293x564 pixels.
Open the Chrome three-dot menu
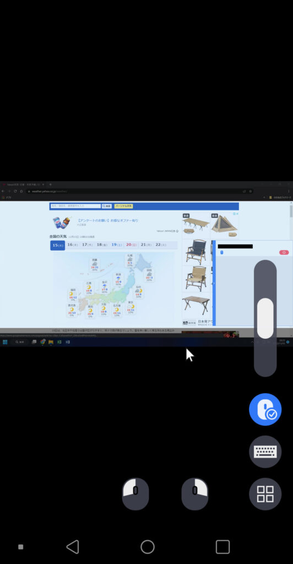pos(289,191)
